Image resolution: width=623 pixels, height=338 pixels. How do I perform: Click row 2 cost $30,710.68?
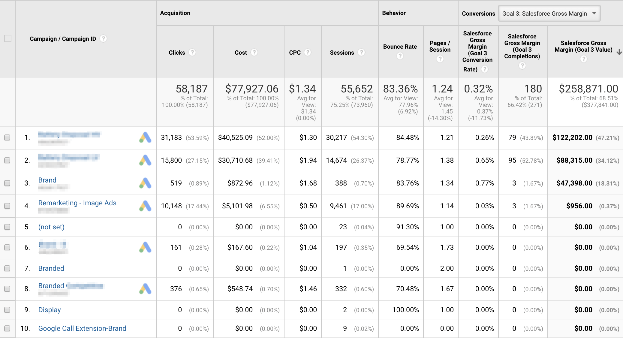pyautogui.click(x=235, y=160)
